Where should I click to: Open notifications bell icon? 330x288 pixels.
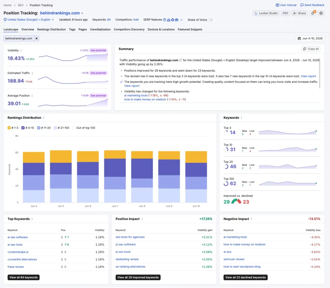tap(313, 13)
